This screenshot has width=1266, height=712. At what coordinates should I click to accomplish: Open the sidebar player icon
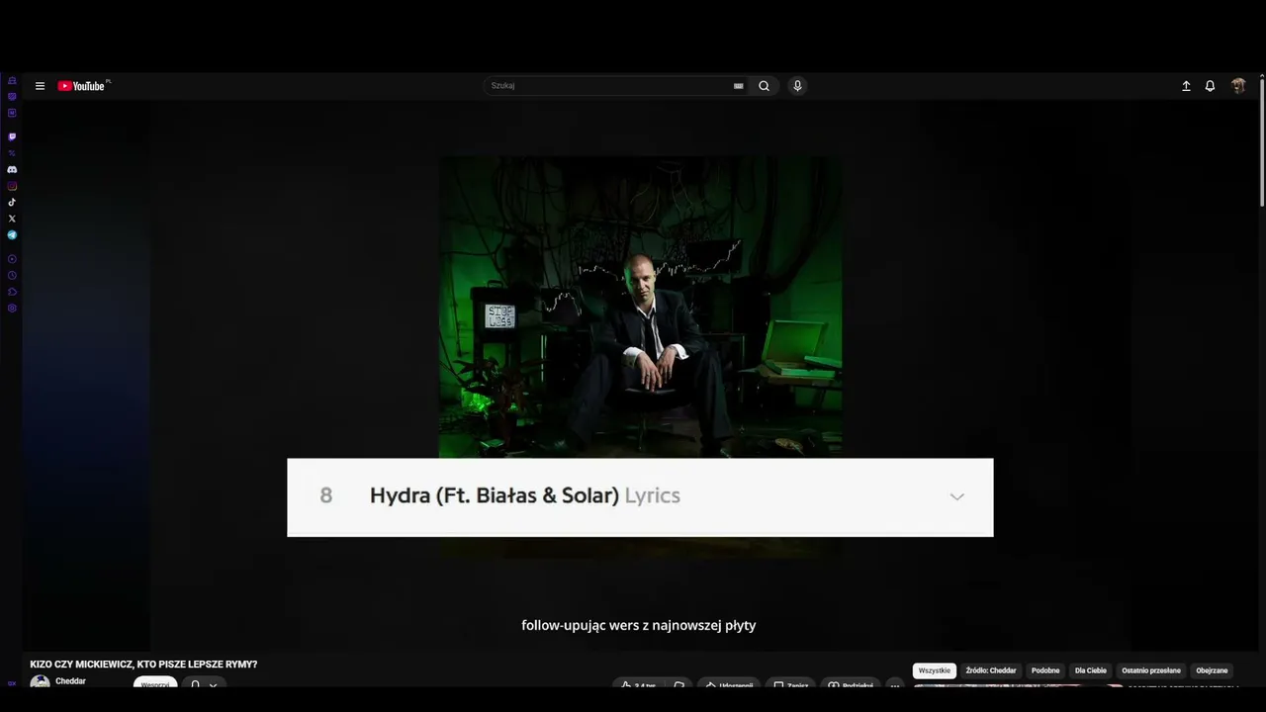[x=12, y=259]
